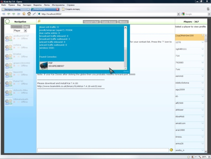Show the Fav list
The width and height of the screenshot is (211, 159).
tap(27, 27)
